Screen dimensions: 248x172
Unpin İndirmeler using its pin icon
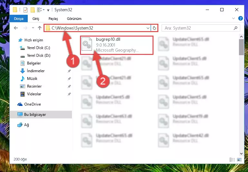[69, 71]
